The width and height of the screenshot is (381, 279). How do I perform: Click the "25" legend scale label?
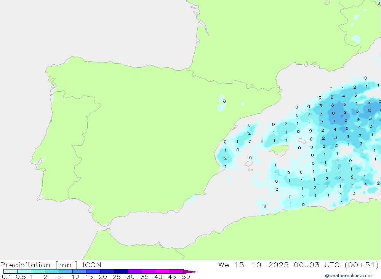[x=117, y=277]
